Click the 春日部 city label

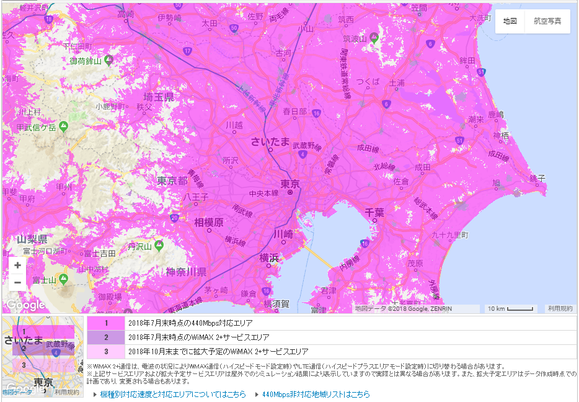294,111
